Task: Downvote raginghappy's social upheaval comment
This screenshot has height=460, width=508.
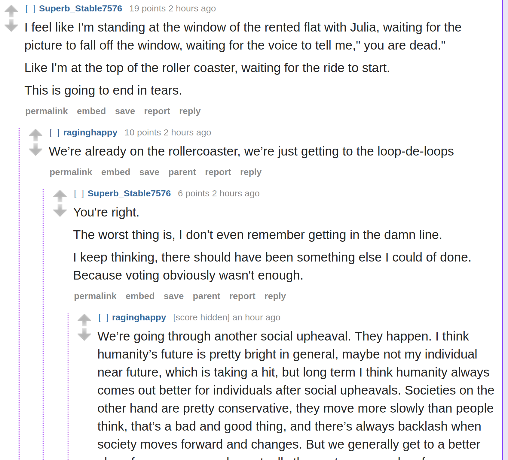Action: pyautogui.click(x=84, y=334)
